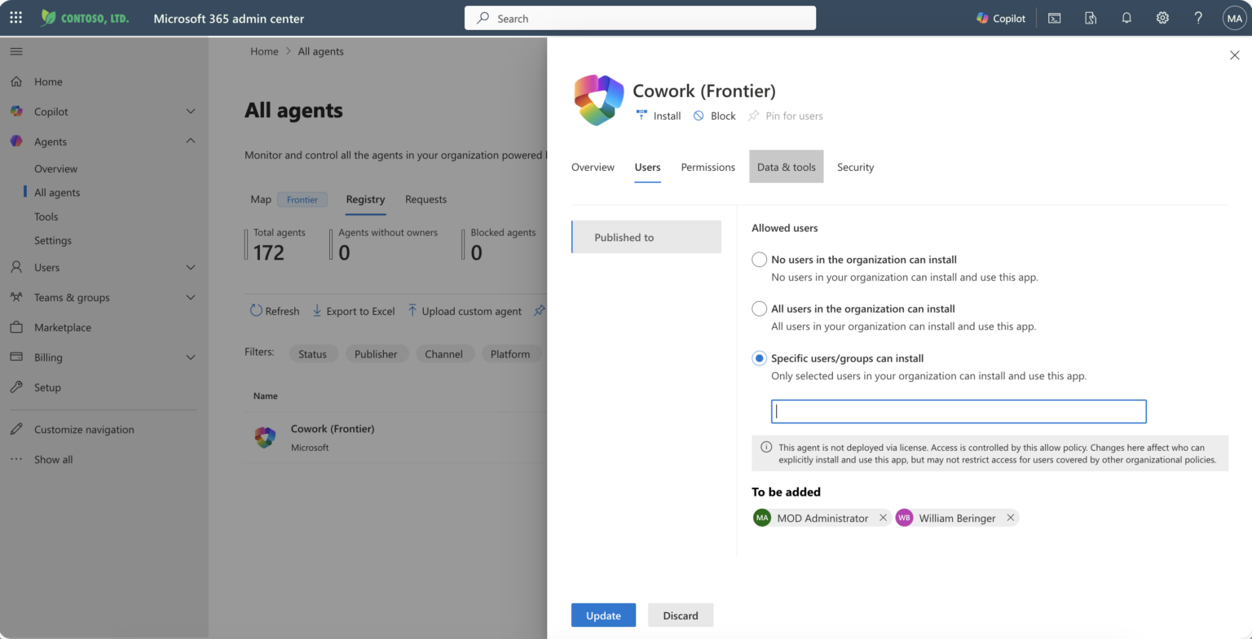Open the notifications bell

pos(1126,18)
